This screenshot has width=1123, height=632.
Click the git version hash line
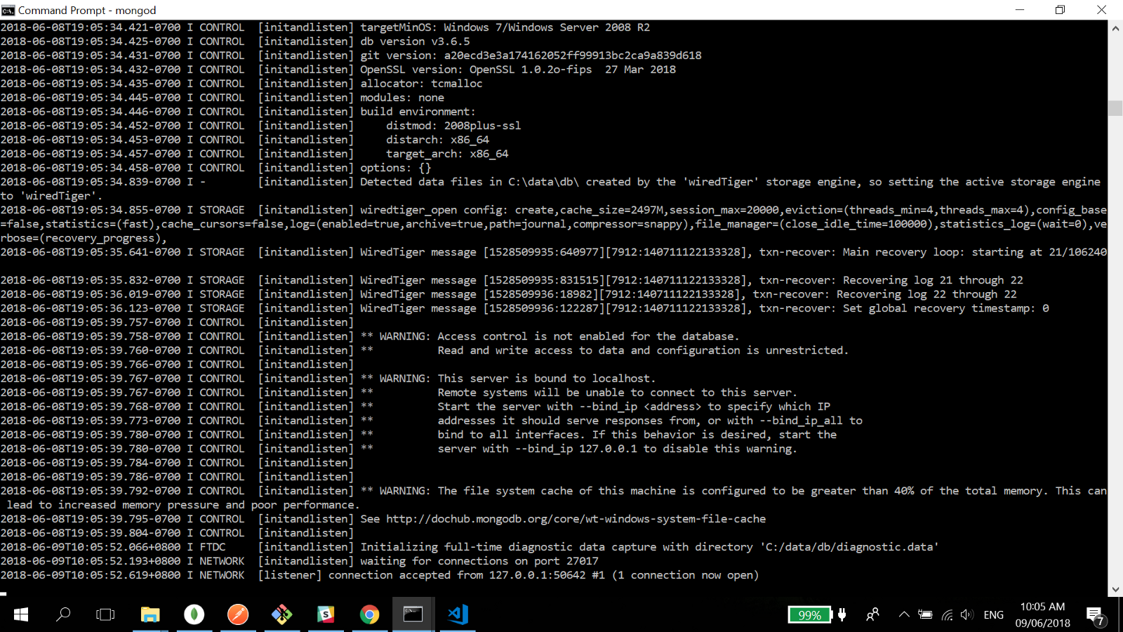(531, 55)
